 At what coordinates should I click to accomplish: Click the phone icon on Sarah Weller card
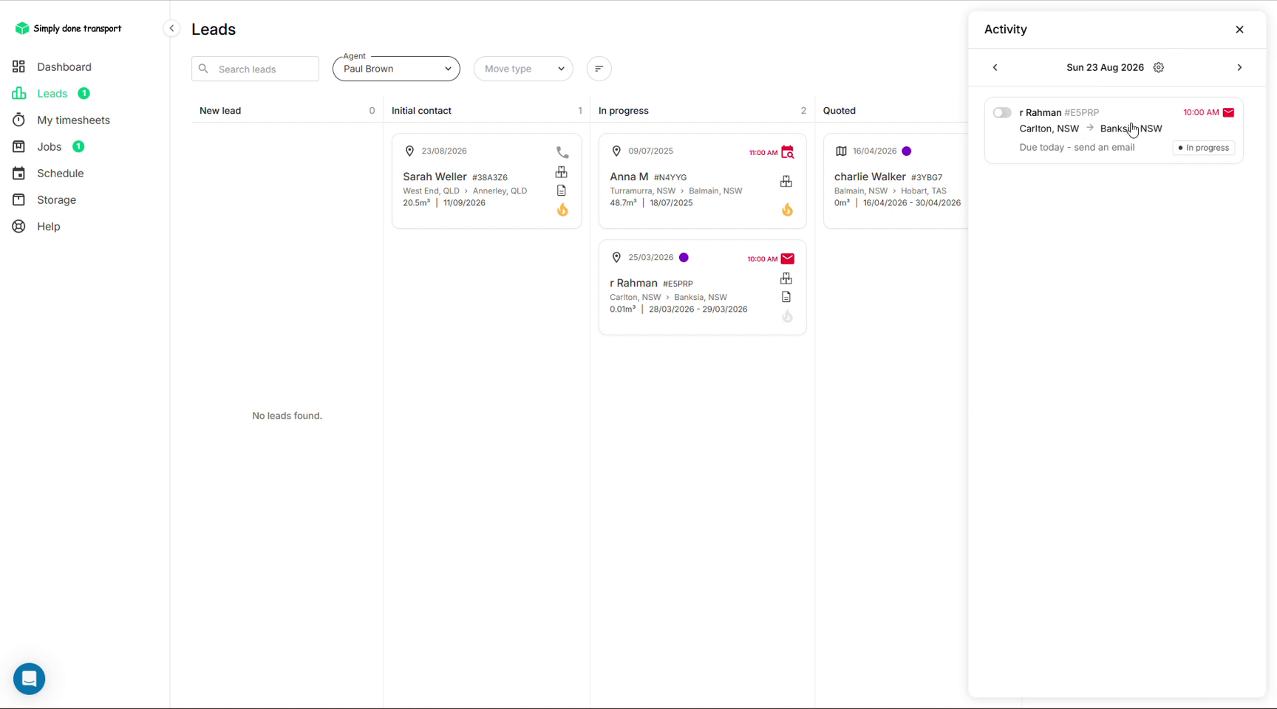coord(562,153)
